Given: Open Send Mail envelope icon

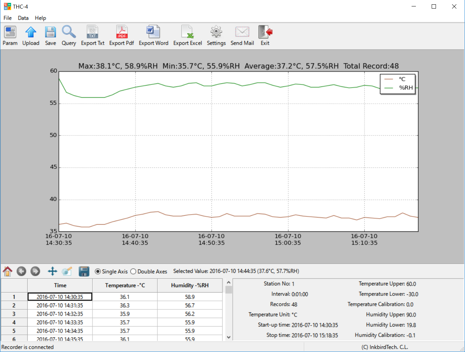Looking at the screenshot, I should point(242,32).
